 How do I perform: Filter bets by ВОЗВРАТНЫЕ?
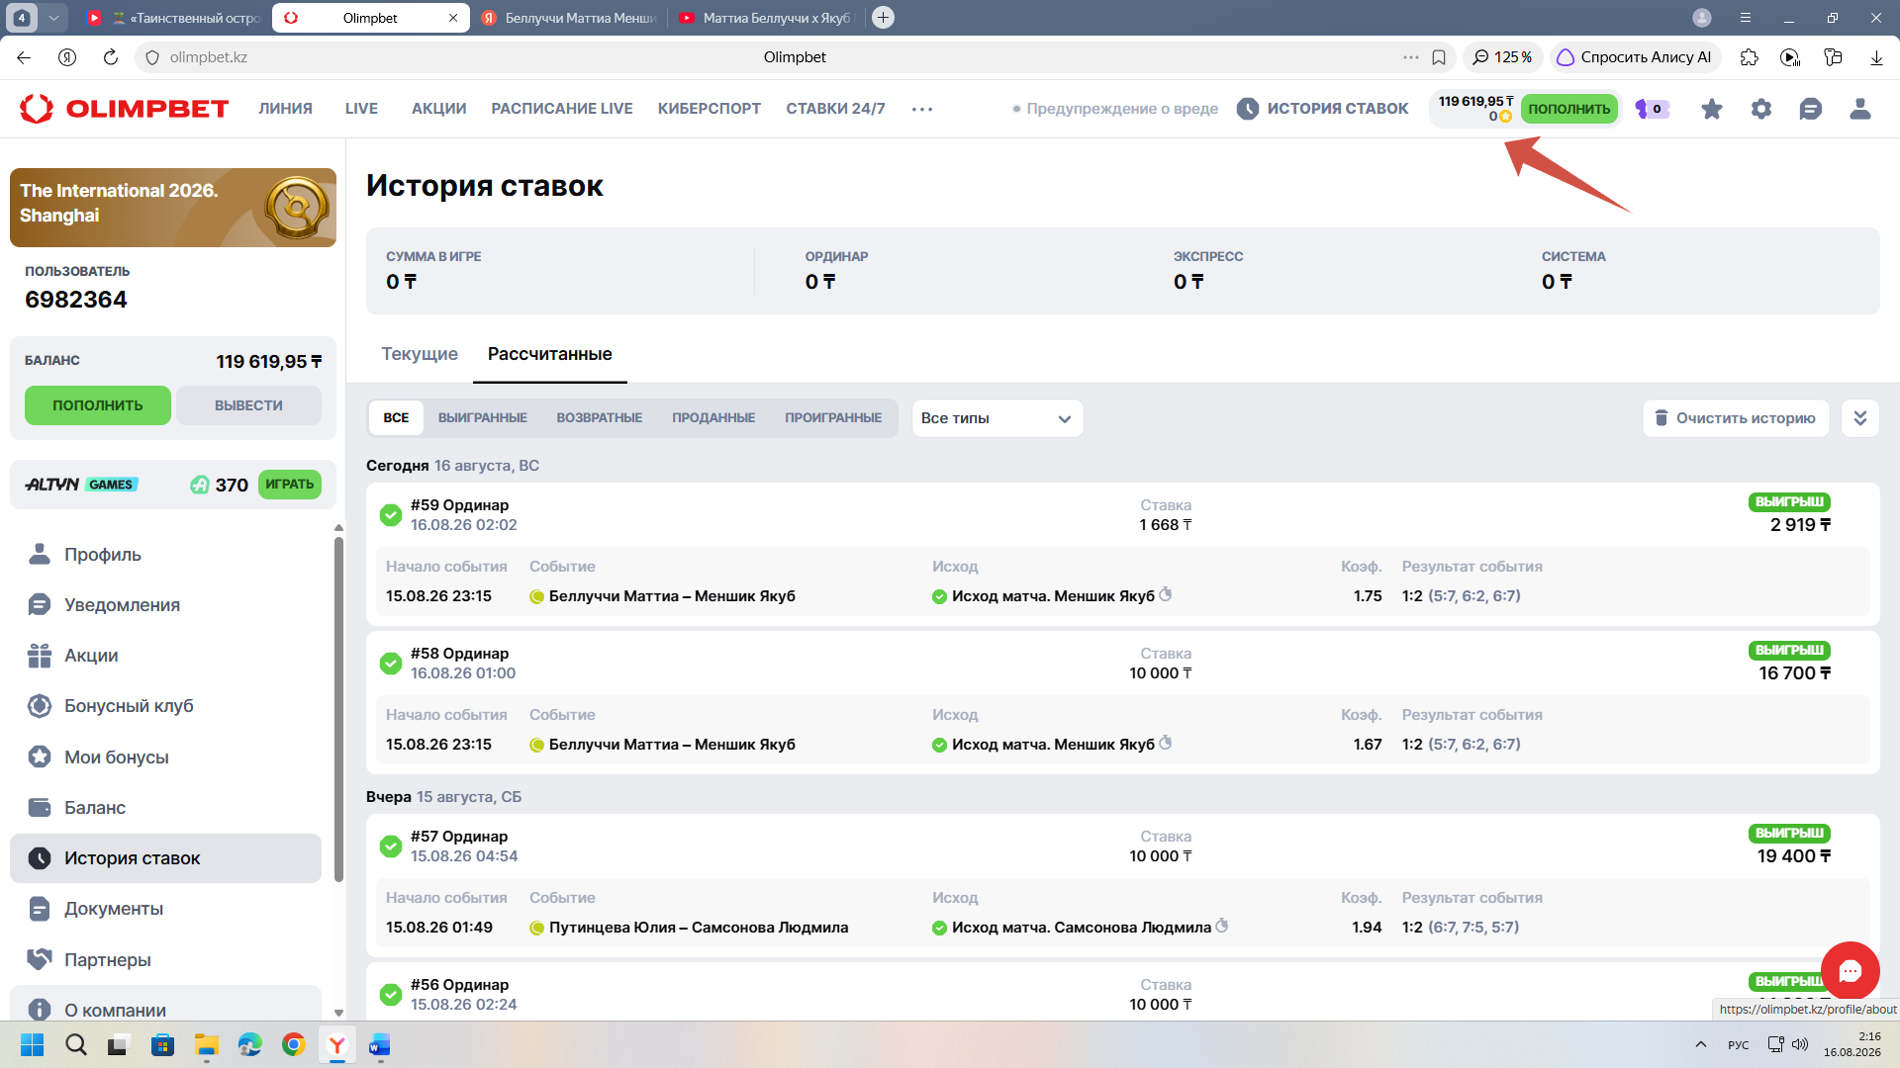pyautogui.click(x=600, y=418)
